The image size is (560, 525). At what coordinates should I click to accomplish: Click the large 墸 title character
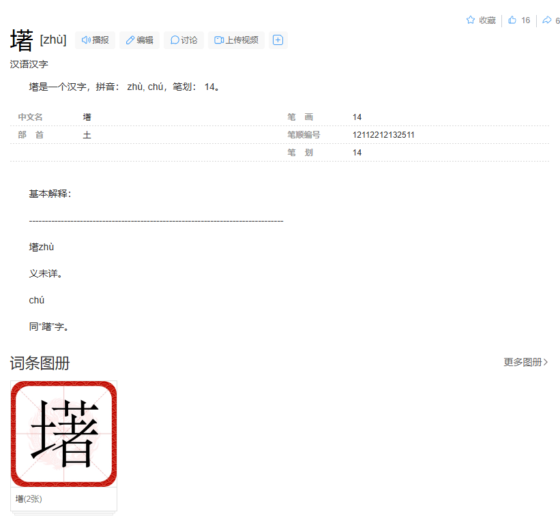click(22, 41)
